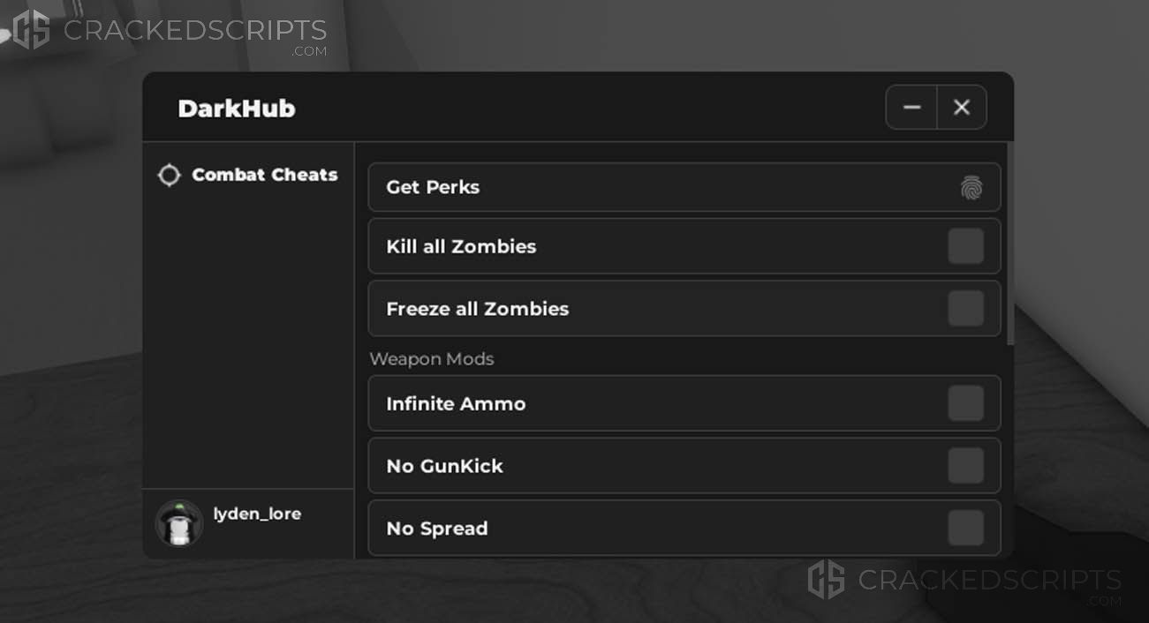Enable the Kill all Zombies checkbox
Image resolution: width=1149 pixels, height=623 pixels.
coord(965,246)
